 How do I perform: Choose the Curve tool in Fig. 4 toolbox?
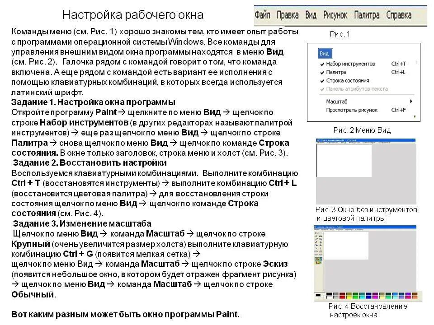[321, 248]
